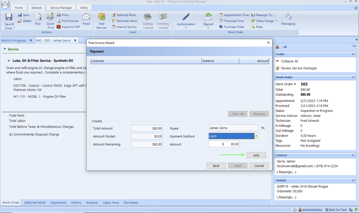Image resolution: width=359 pixels, height=213 pixels.
Task: Click the Reassign link under Vehicle
Action: (287, 197)
